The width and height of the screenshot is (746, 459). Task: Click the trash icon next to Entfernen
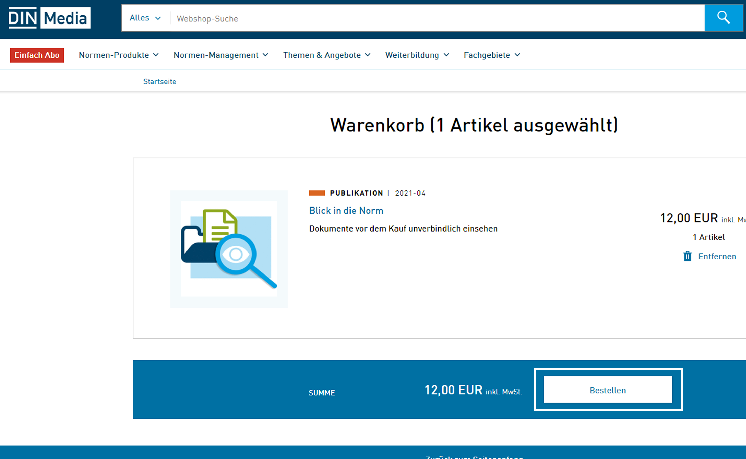tap(687, 256)
